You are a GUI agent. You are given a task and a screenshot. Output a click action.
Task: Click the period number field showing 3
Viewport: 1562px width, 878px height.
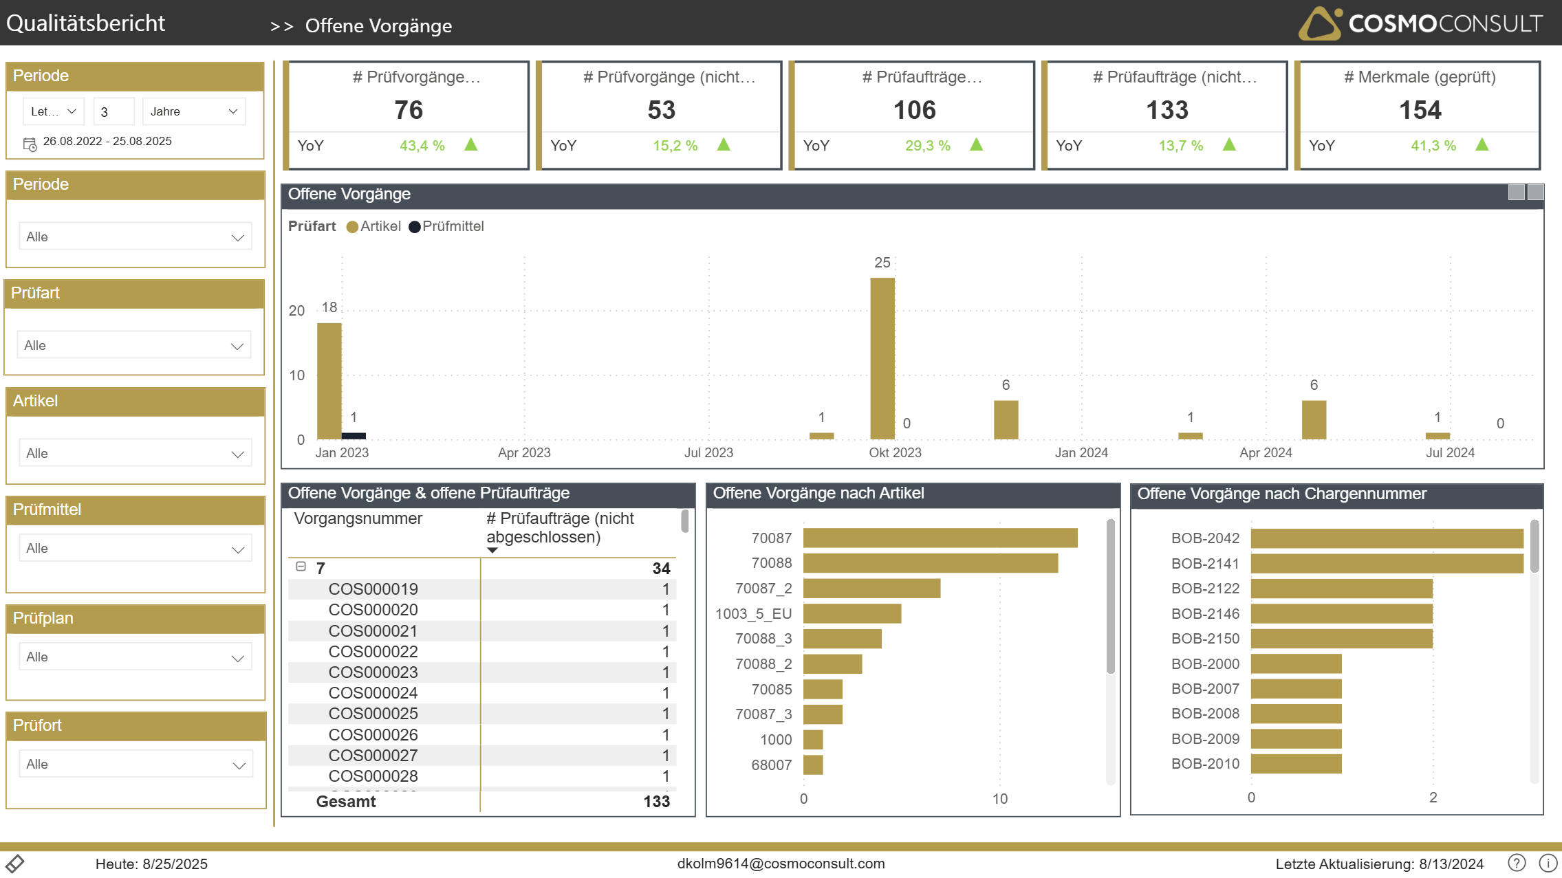(113, 111)
